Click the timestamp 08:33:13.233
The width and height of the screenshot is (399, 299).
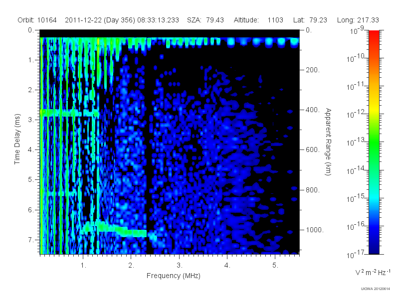point(158,20)
